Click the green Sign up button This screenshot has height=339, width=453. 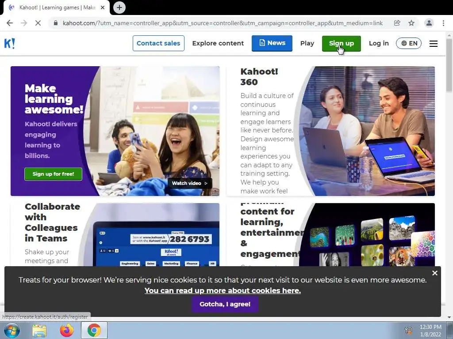click(x=342, y=44)
